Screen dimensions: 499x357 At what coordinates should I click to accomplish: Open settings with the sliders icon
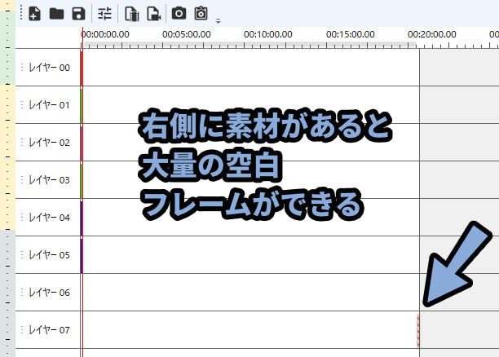coord(104,14)
